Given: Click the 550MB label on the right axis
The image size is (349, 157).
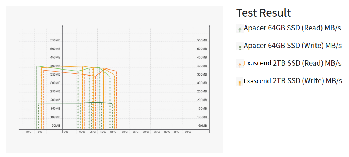Looking at the screenshot, I should (202, 40).
